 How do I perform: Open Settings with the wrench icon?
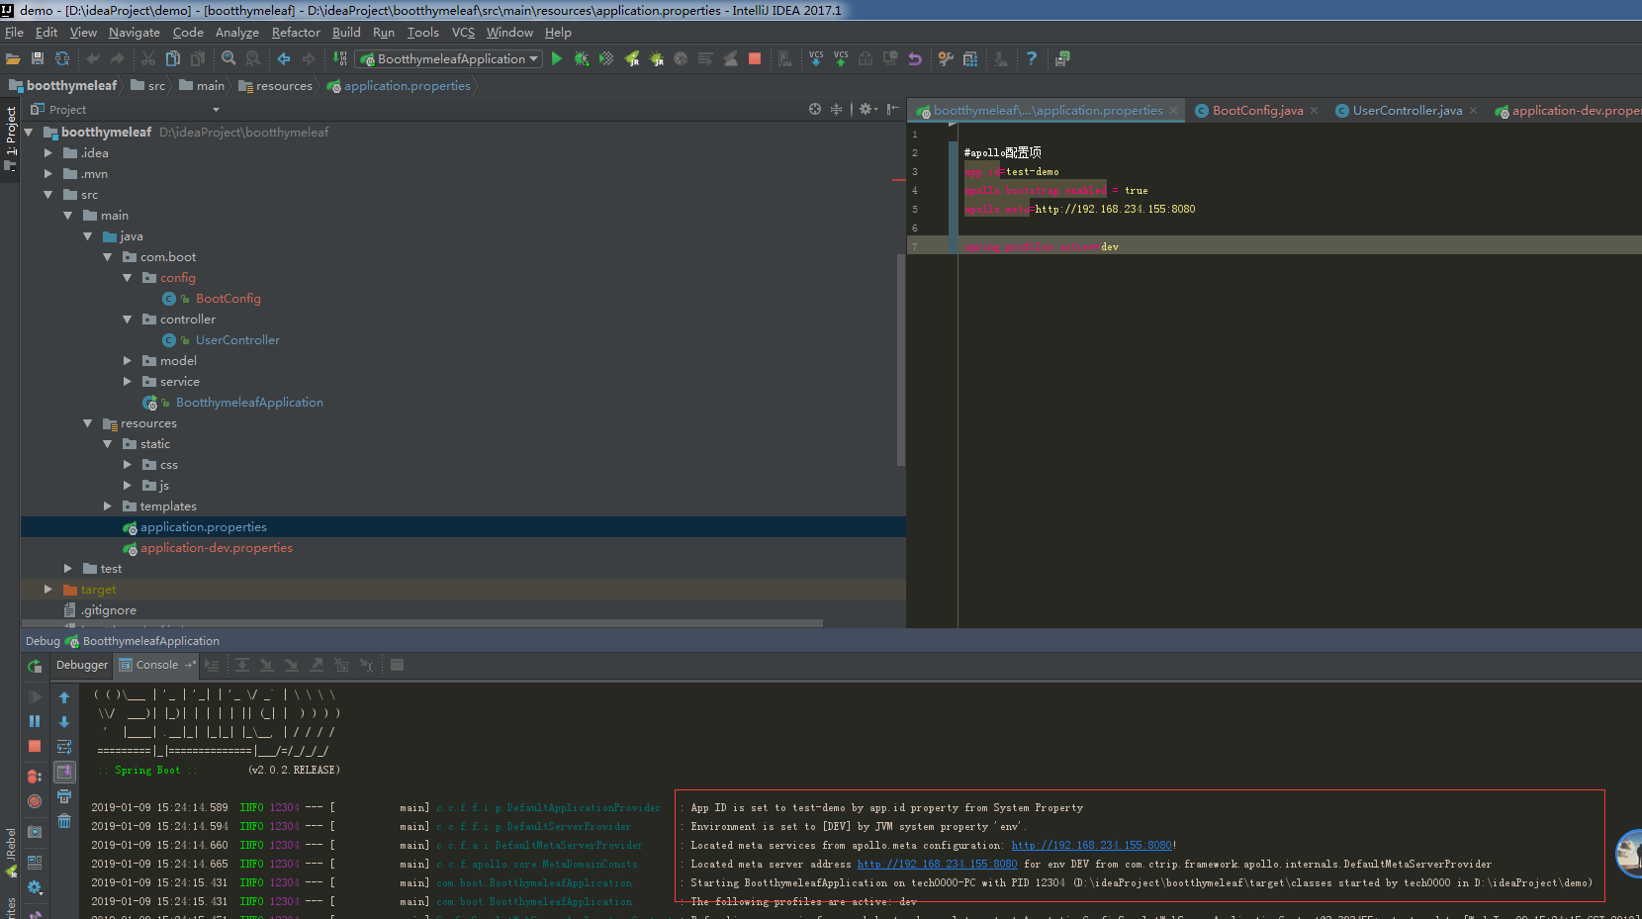coord(946,58)
